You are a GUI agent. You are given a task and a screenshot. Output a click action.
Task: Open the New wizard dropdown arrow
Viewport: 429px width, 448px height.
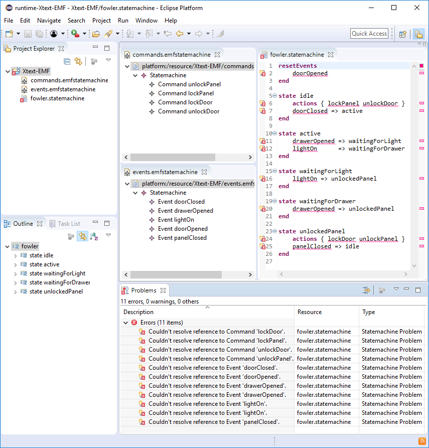coord(18,34)
